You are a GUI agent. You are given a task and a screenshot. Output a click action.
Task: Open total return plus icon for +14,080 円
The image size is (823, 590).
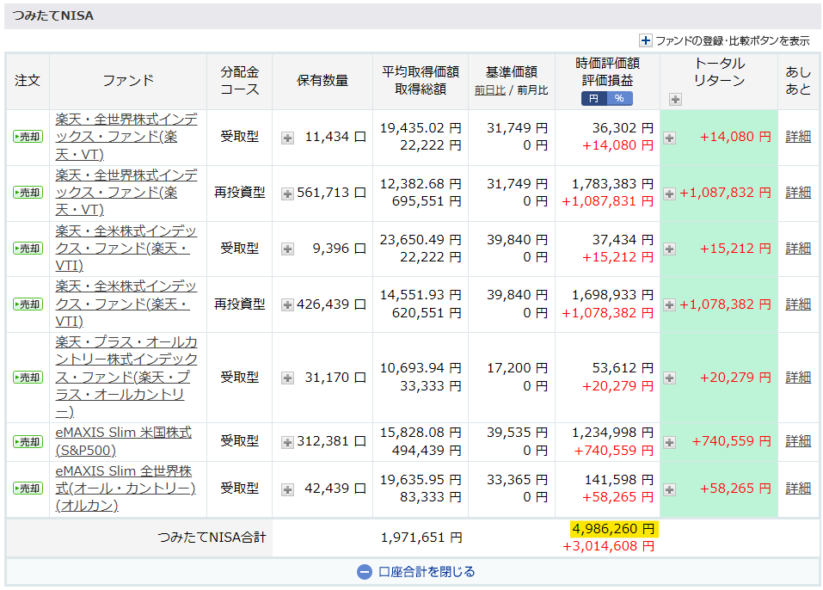click(669, 137)
